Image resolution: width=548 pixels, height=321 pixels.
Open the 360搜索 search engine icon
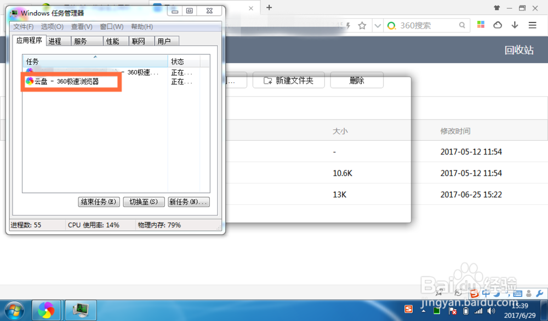click(392, 25)
